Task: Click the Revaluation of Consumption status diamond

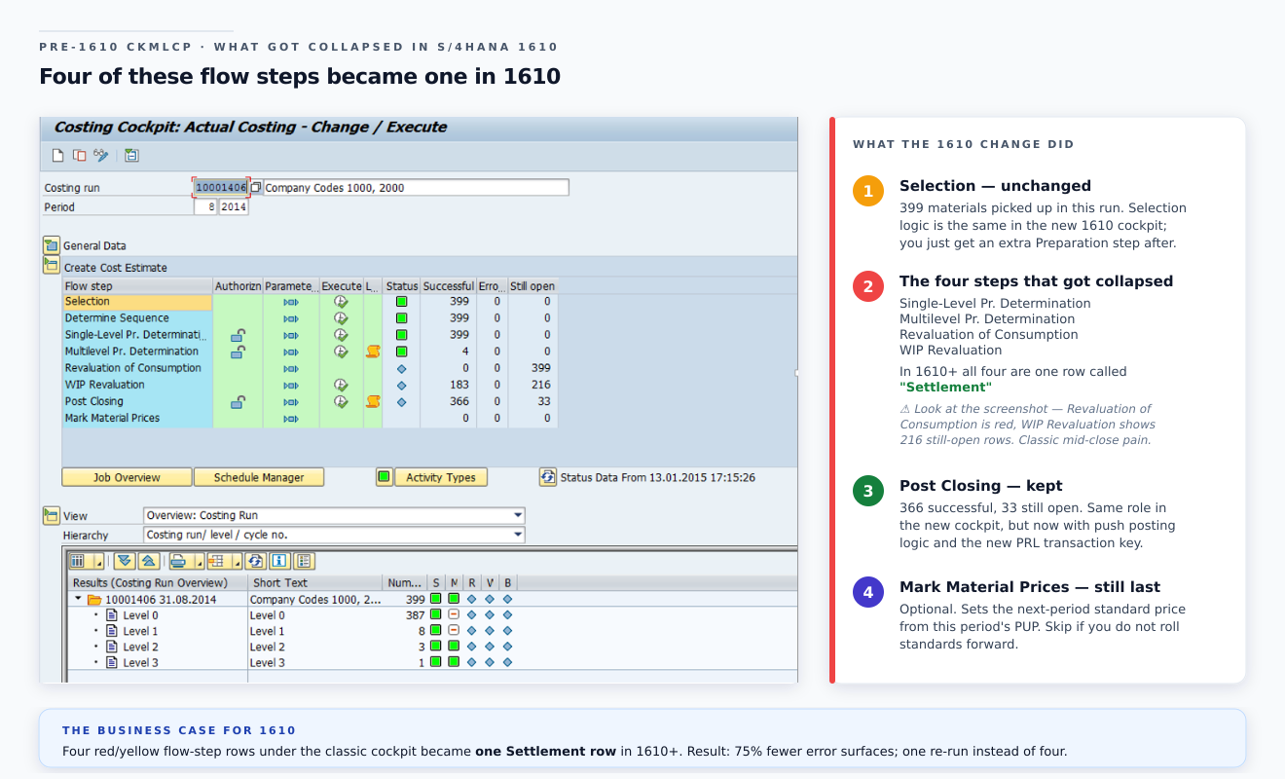Action: (401, 368)
